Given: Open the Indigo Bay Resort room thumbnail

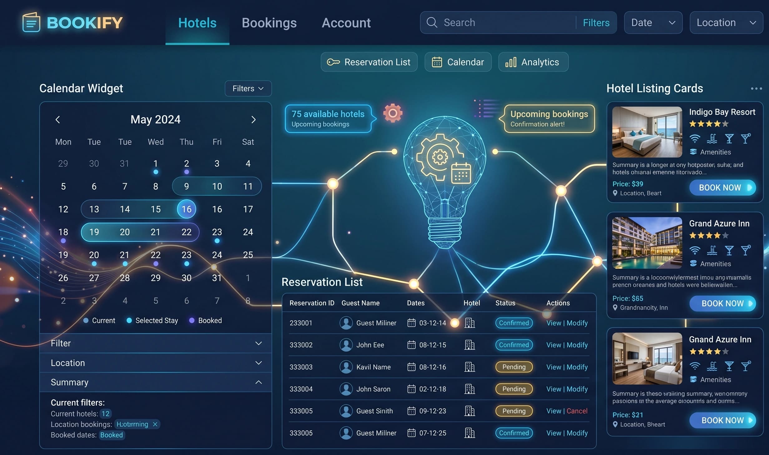Looking at the screenshot, I should tap(647, 132).
